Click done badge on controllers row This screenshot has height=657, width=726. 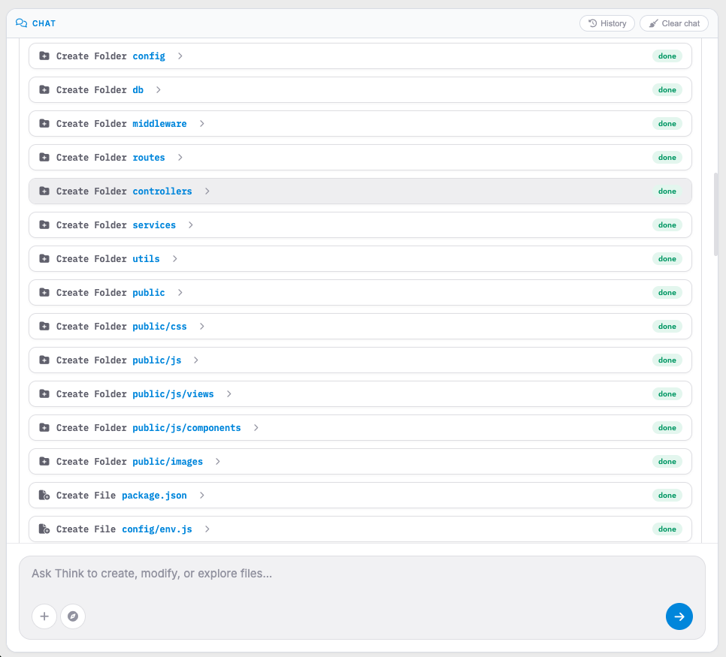667,191
